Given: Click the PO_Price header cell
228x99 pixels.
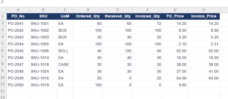Looking at the screenshot, I should tap(175, 16).
